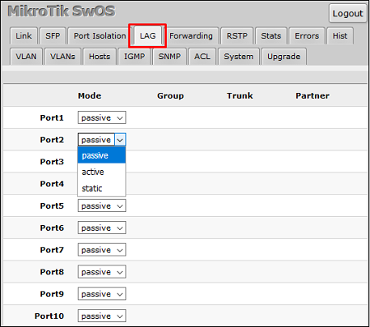Open the Port9 mode dropdown
Image resolution: width=370 pixels, height=327 pixels.
(102, 294)
